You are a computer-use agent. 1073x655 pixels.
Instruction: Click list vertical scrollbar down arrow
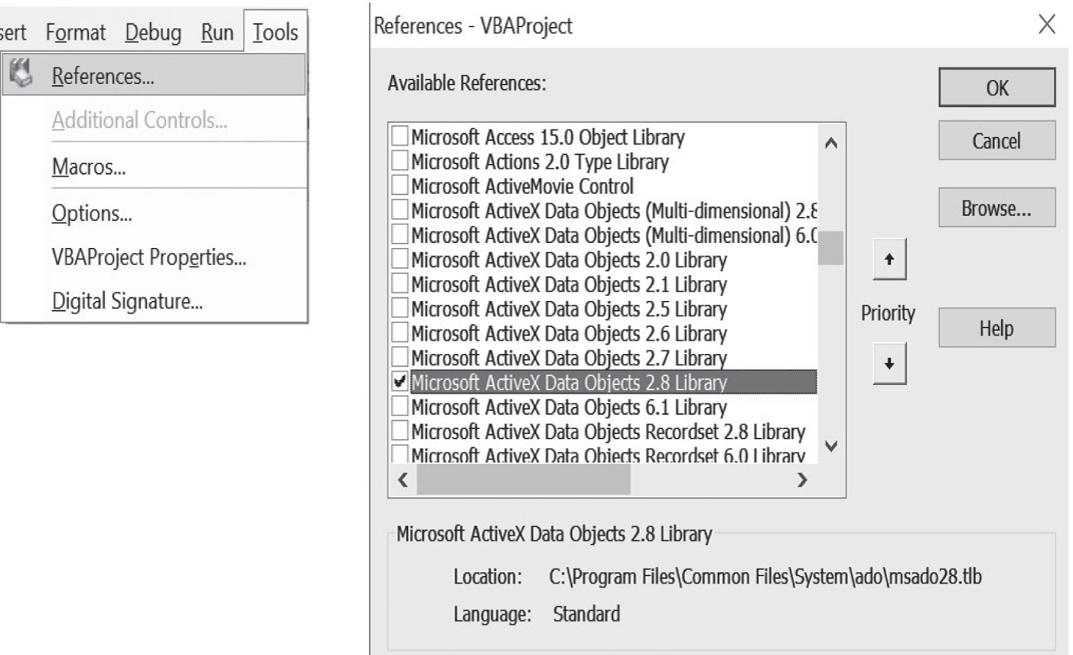click(831, 446)
